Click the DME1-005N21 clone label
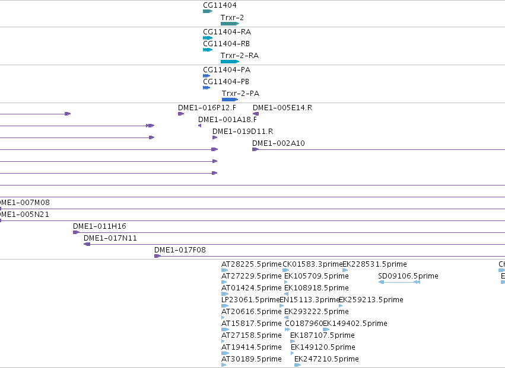Screen dimensions: 505x368 tap(24, 215)
